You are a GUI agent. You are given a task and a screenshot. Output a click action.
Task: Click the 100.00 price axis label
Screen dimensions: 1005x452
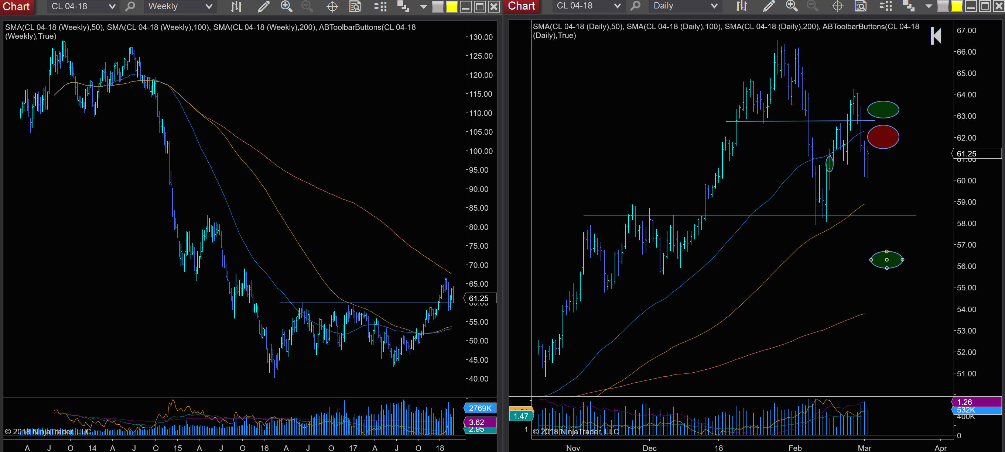point(481,151)
